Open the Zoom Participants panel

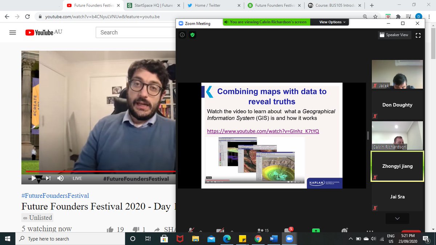[263, 230]
